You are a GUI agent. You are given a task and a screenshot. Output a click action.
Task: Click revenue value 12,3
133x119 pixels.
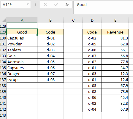coord(115,74)
